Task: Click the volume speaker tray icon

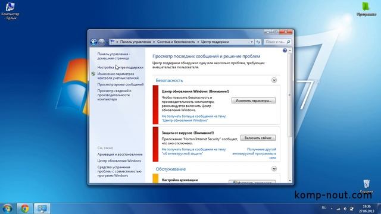Action: coord(345,209)
